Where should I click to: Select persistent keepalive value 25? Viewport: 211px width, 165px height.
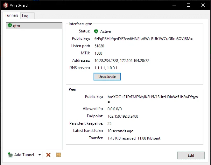pos(109,123)
